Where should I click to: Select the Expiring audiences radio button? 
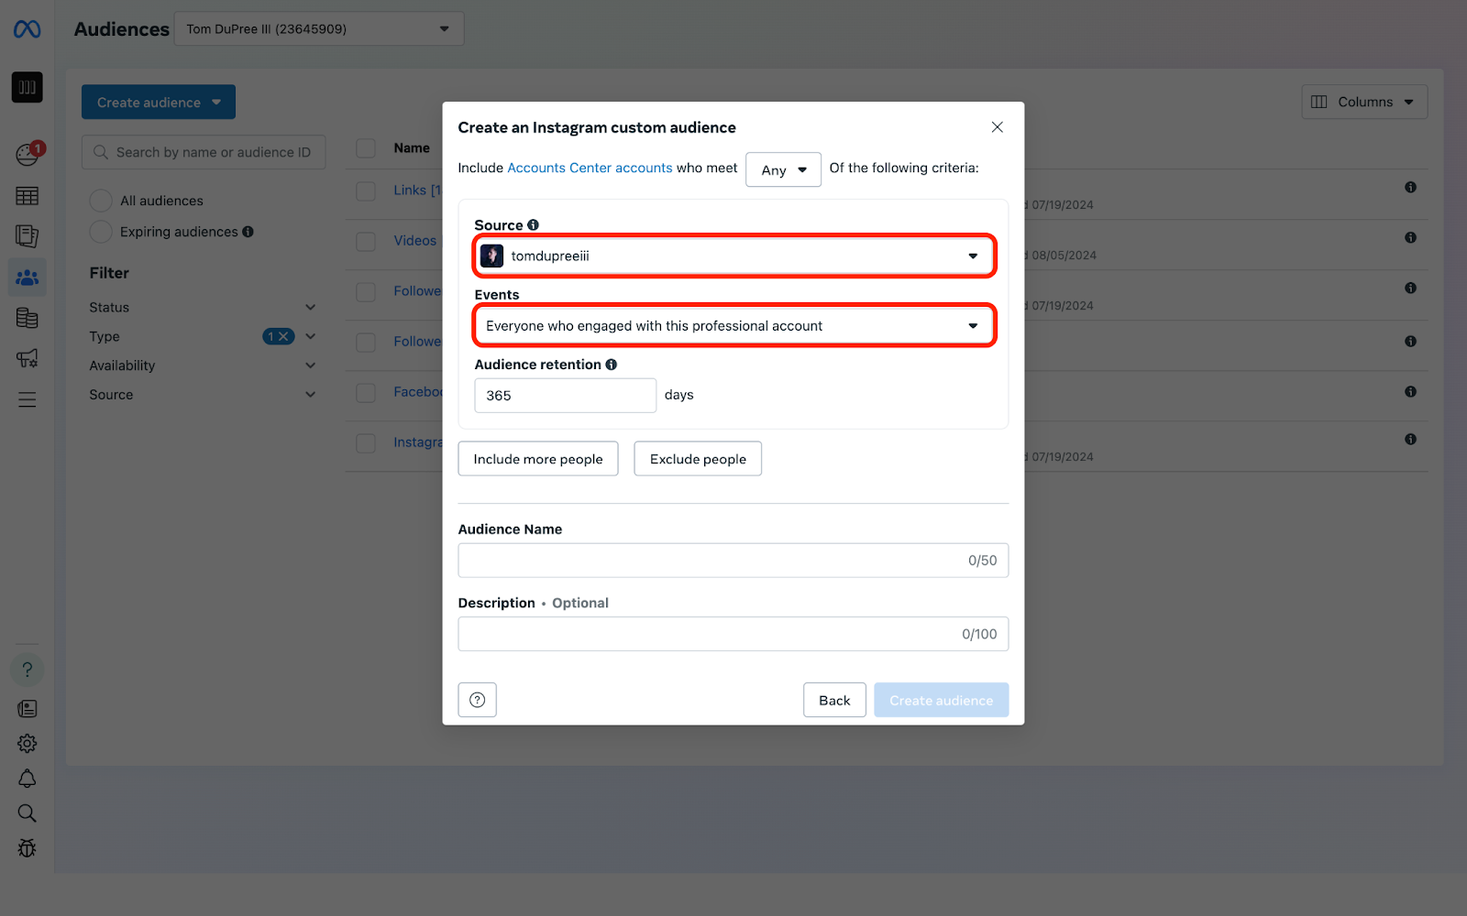click(101, 232)
